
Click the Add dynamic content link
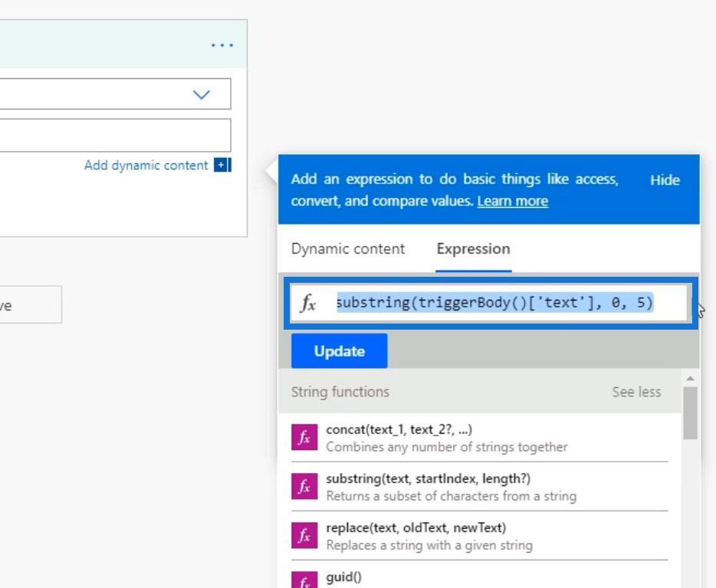(x=146, y=166)
